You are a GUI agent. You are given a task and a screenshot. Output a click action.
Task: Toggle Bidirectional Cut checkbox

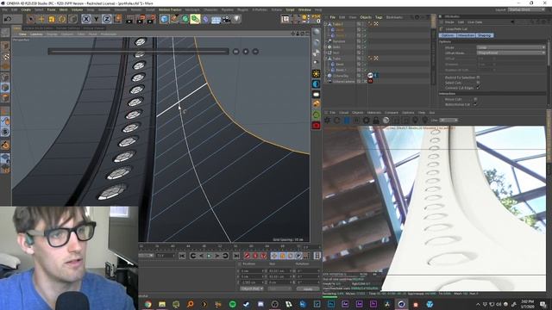coord(475,104)
